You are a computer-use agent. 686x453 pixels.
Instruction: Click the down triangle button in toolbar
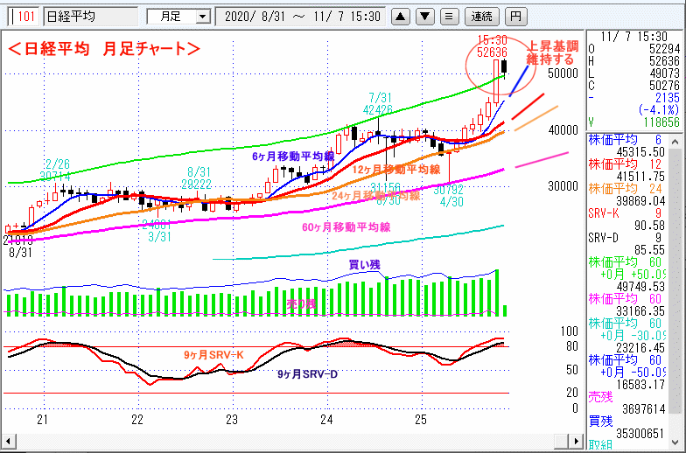[424, 16]
